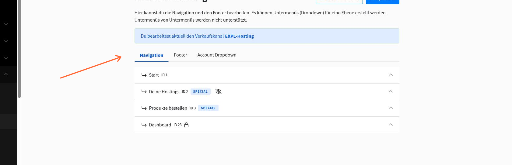Viewport: 512px width, 165px height.
Task: Open the Footer tab
Action: 181,55
